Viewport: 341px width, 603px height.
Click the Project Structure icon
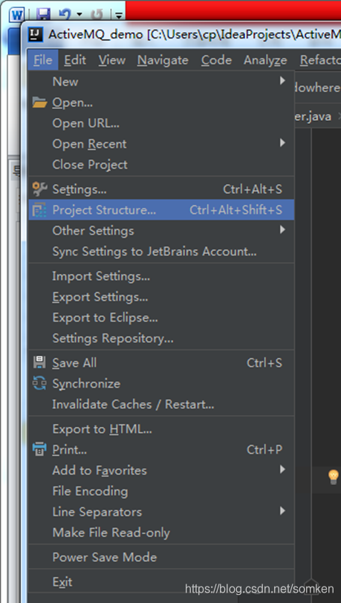coord(39,210)
